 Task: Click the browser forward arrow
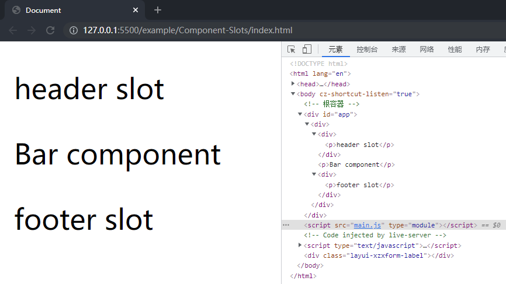(x=32, y=30)
